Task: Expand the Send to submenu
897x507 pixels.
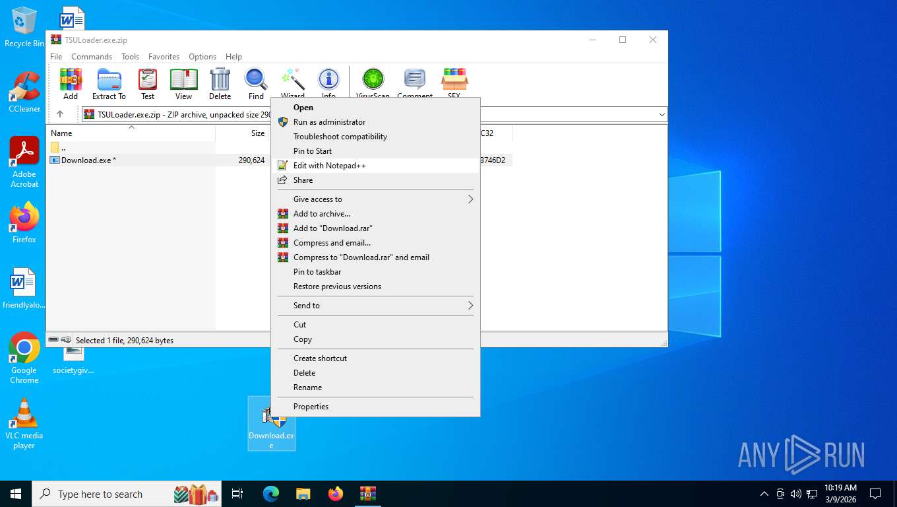Action: 375,306
